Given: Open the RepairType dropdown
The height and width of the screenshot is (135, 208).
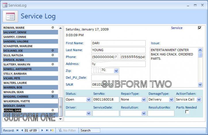Looking at the screenshot, I should click(x=144, y=99).
